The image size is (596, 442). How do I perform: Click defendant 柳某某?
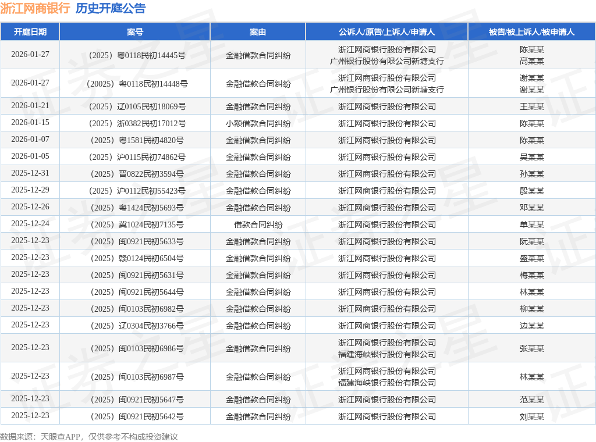(532, 309)
